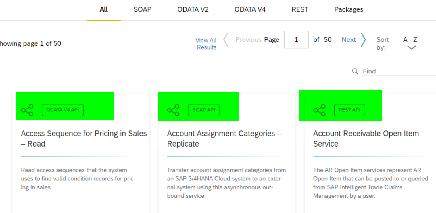Click share icon on Account Assignment Categories card

point(173,110)
